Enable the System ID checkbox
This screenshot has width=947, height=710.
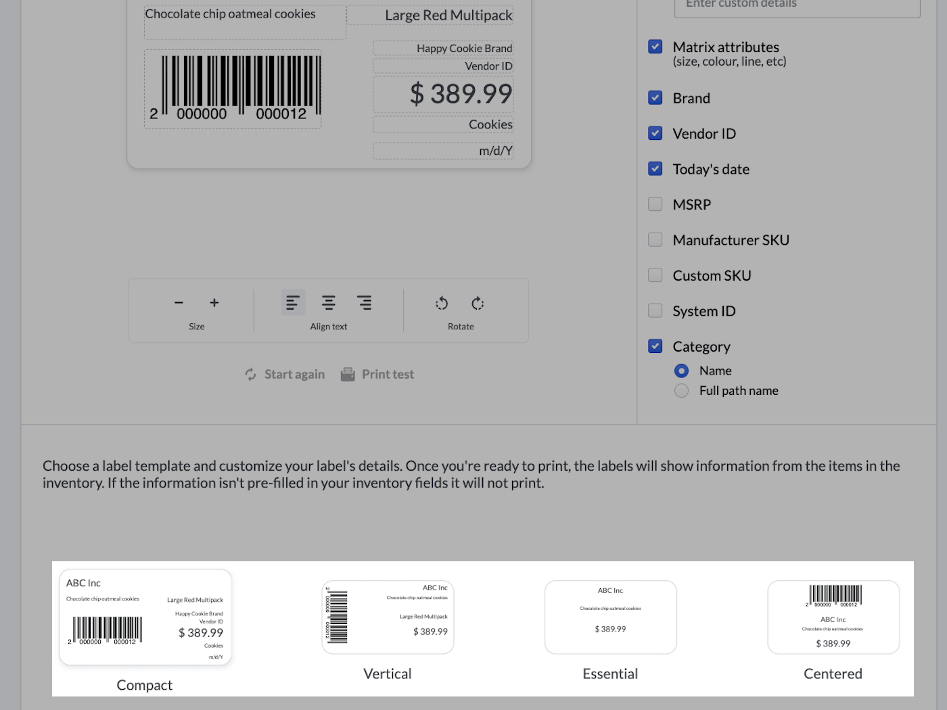coord(655,310)
